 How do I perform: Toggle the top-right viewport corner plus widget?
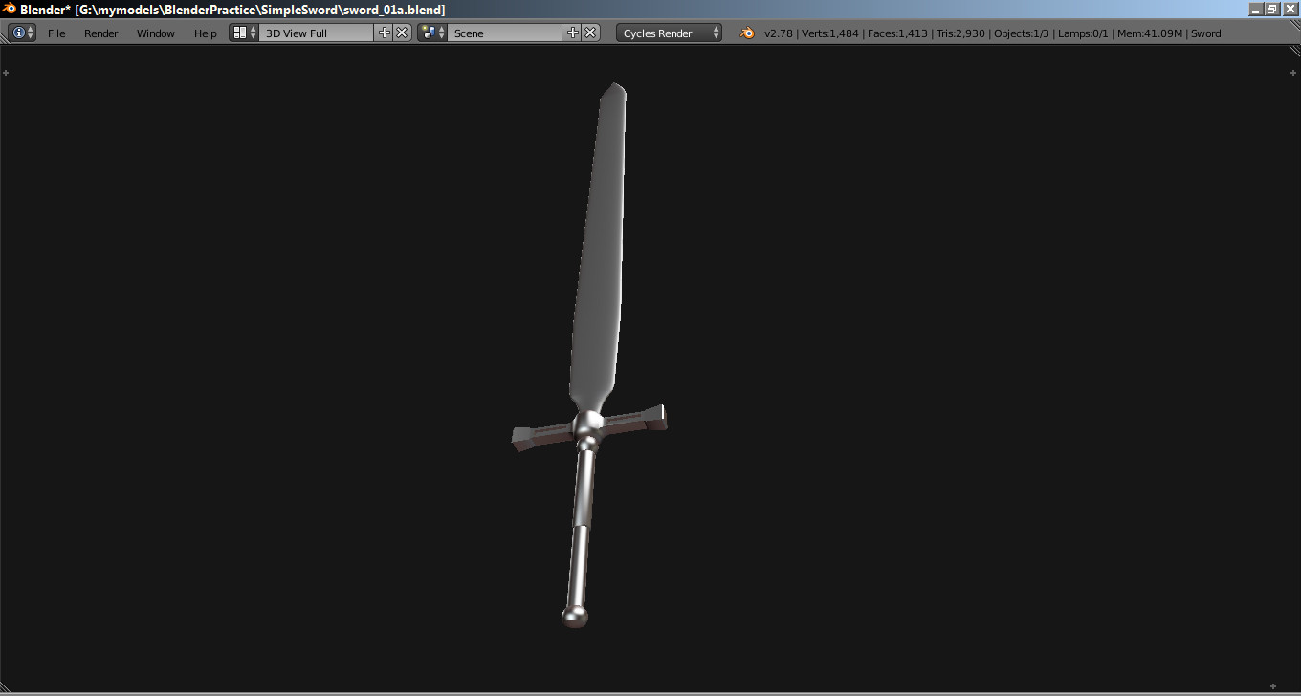point(1292,71)
